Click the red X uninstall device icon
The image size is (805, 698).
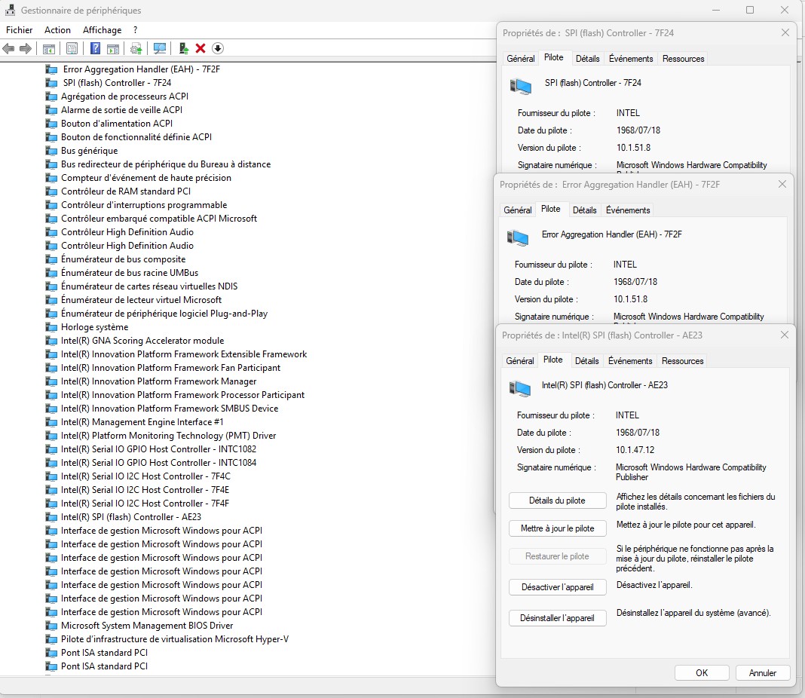tap(200, 48)
